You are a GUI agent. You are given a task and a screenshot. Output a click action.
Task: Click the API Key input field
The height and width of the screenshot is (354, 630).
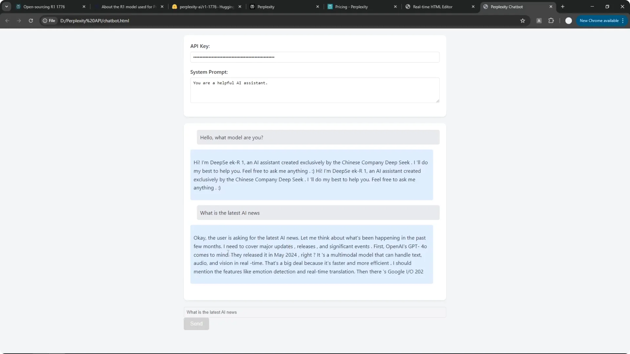(314, 57)
